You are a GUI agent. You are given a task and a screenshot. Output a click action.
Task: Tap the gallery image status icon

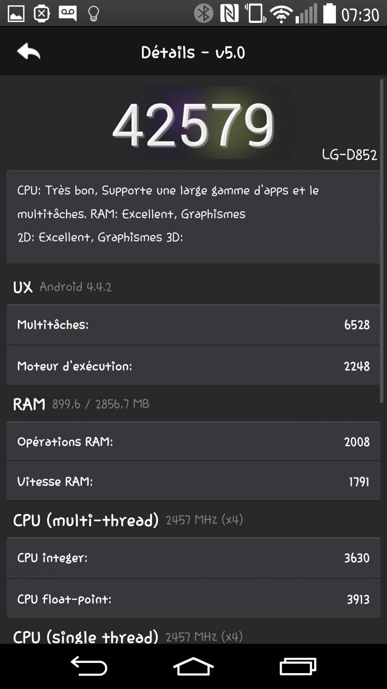coord(16,14)
